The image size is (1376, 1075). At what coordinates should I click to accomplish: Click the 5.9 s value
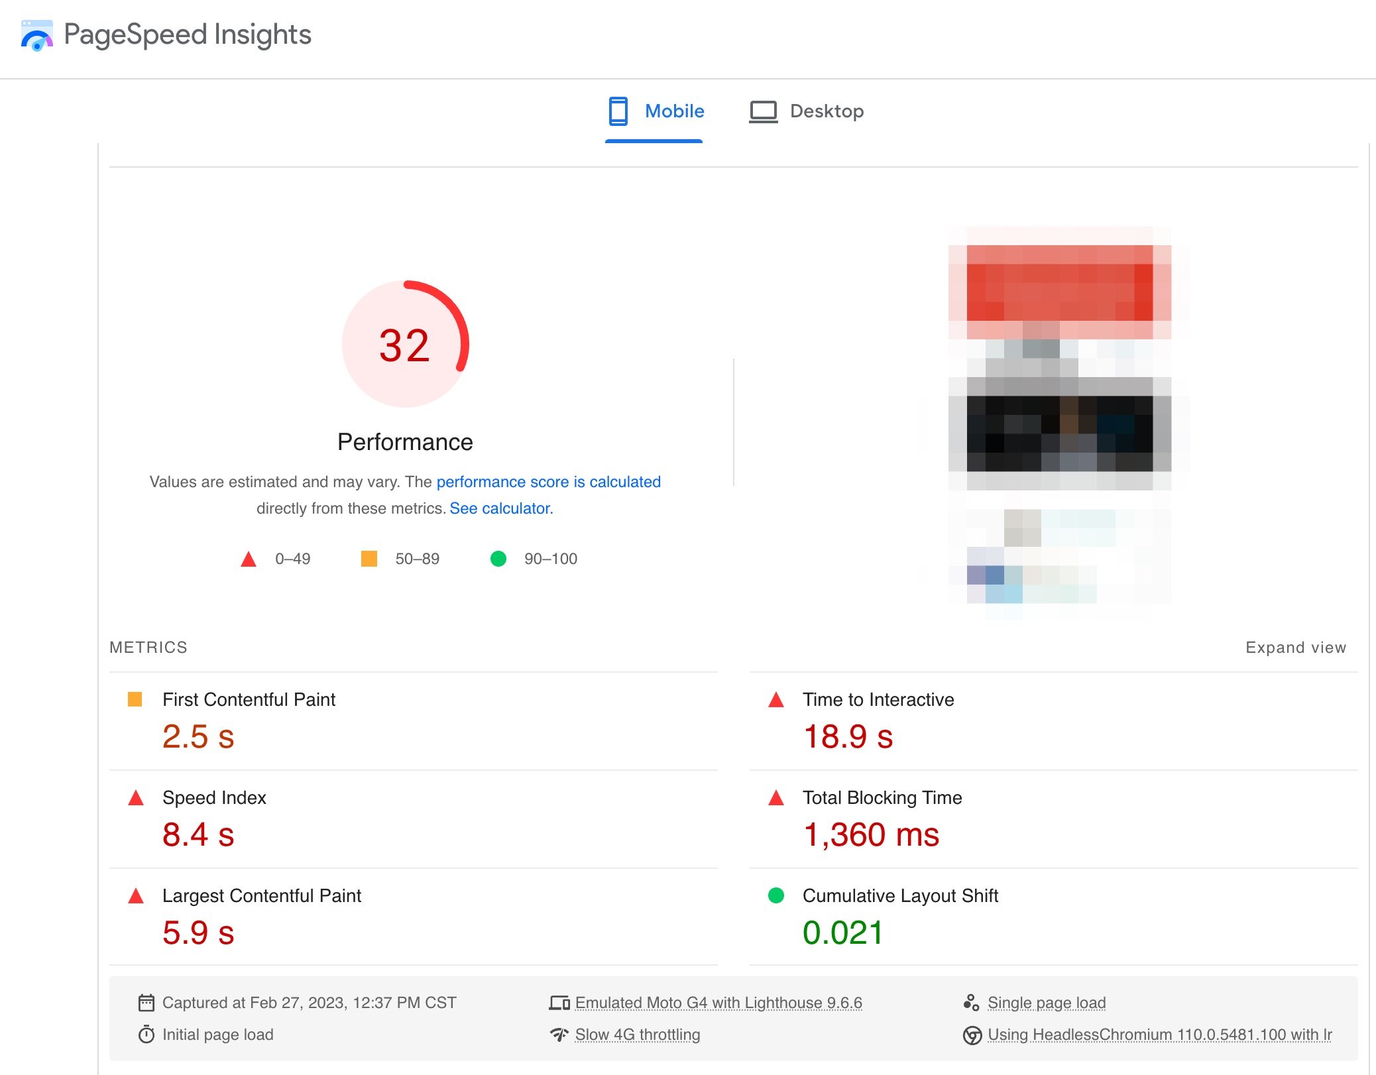(x=198, y=933)
